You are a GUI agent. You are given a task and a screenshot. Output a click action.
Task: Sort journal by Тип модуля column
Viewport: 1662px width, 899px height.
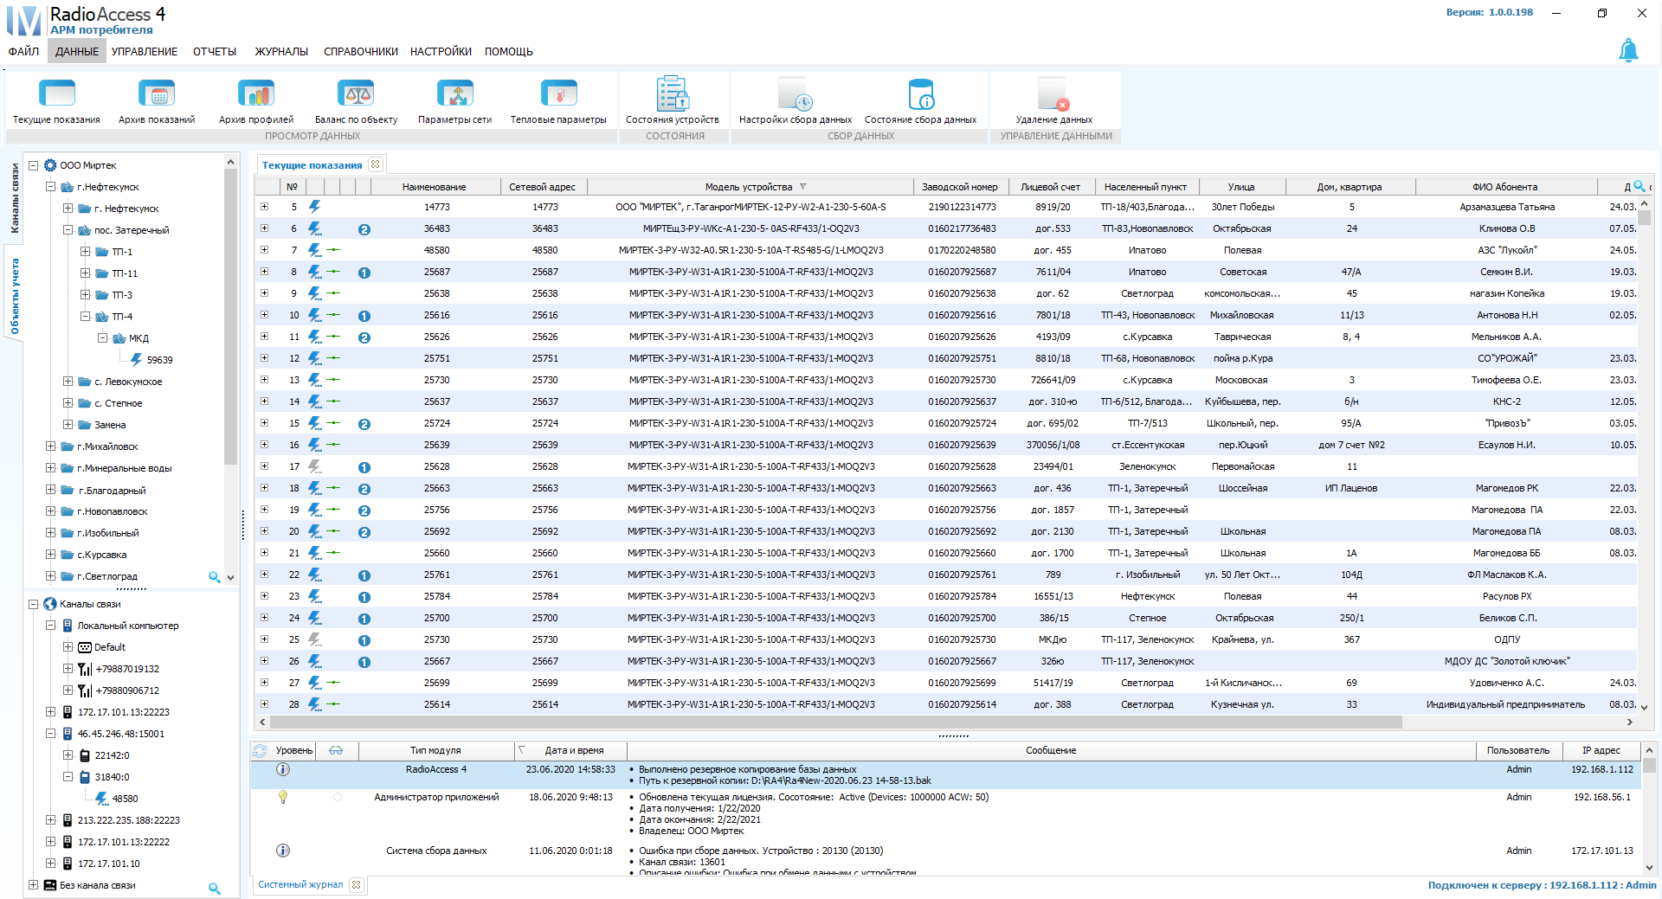435,750
